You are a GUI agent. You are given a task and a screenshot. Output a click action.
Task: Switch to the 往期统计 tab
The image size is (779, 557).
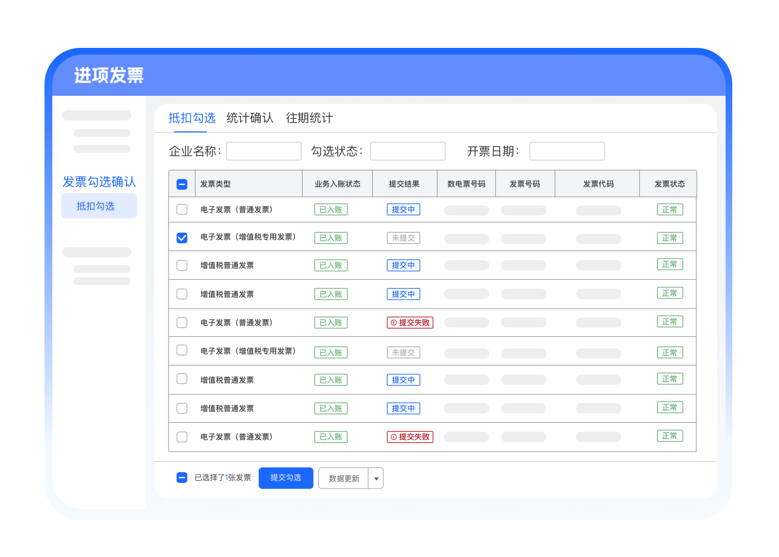click(309, 118)
